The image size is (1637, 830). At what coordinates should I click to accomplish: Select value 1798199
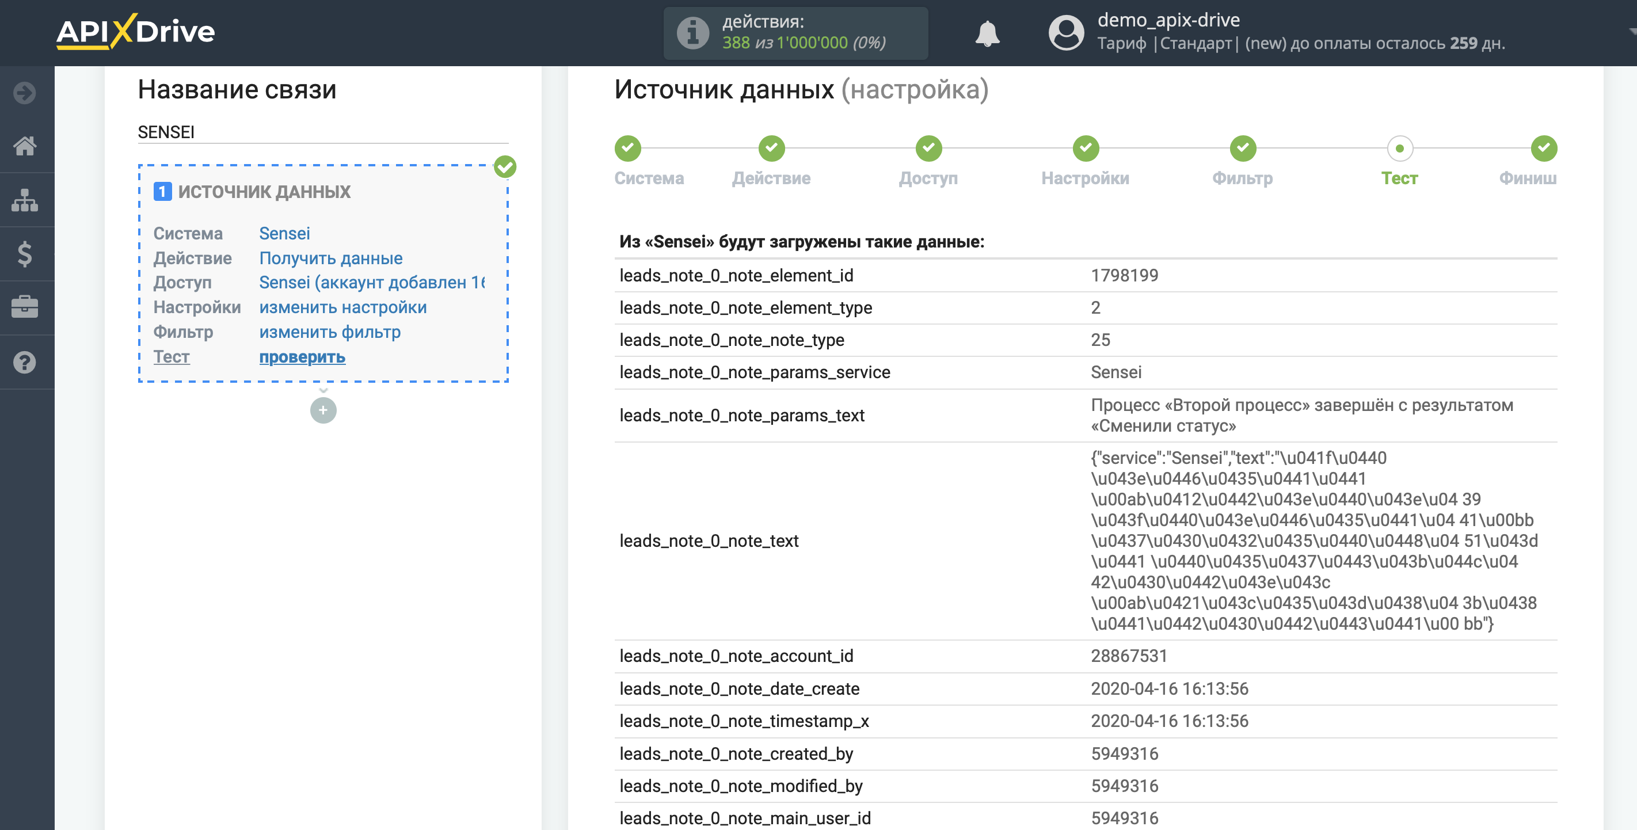coord(1124,275)
